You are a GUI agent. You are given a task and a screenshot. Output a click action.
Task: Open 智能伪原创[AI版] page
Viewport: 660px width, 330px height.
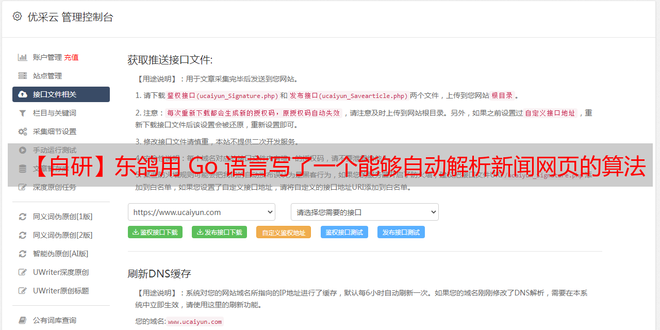61,254
